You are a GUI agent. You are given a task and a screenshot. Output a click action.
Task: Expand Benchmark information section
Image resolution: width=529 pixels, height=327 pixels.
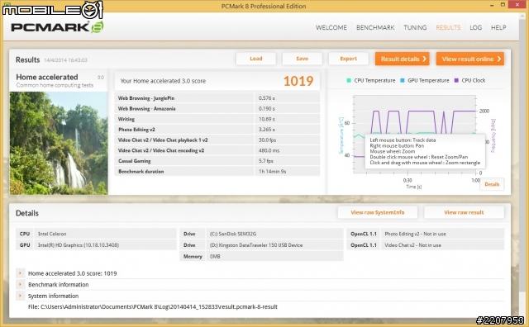pos(20,285)
